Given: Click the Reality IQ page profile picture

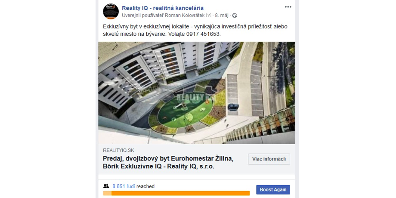Looking at the screenshot, I should [x=111, y=11].
